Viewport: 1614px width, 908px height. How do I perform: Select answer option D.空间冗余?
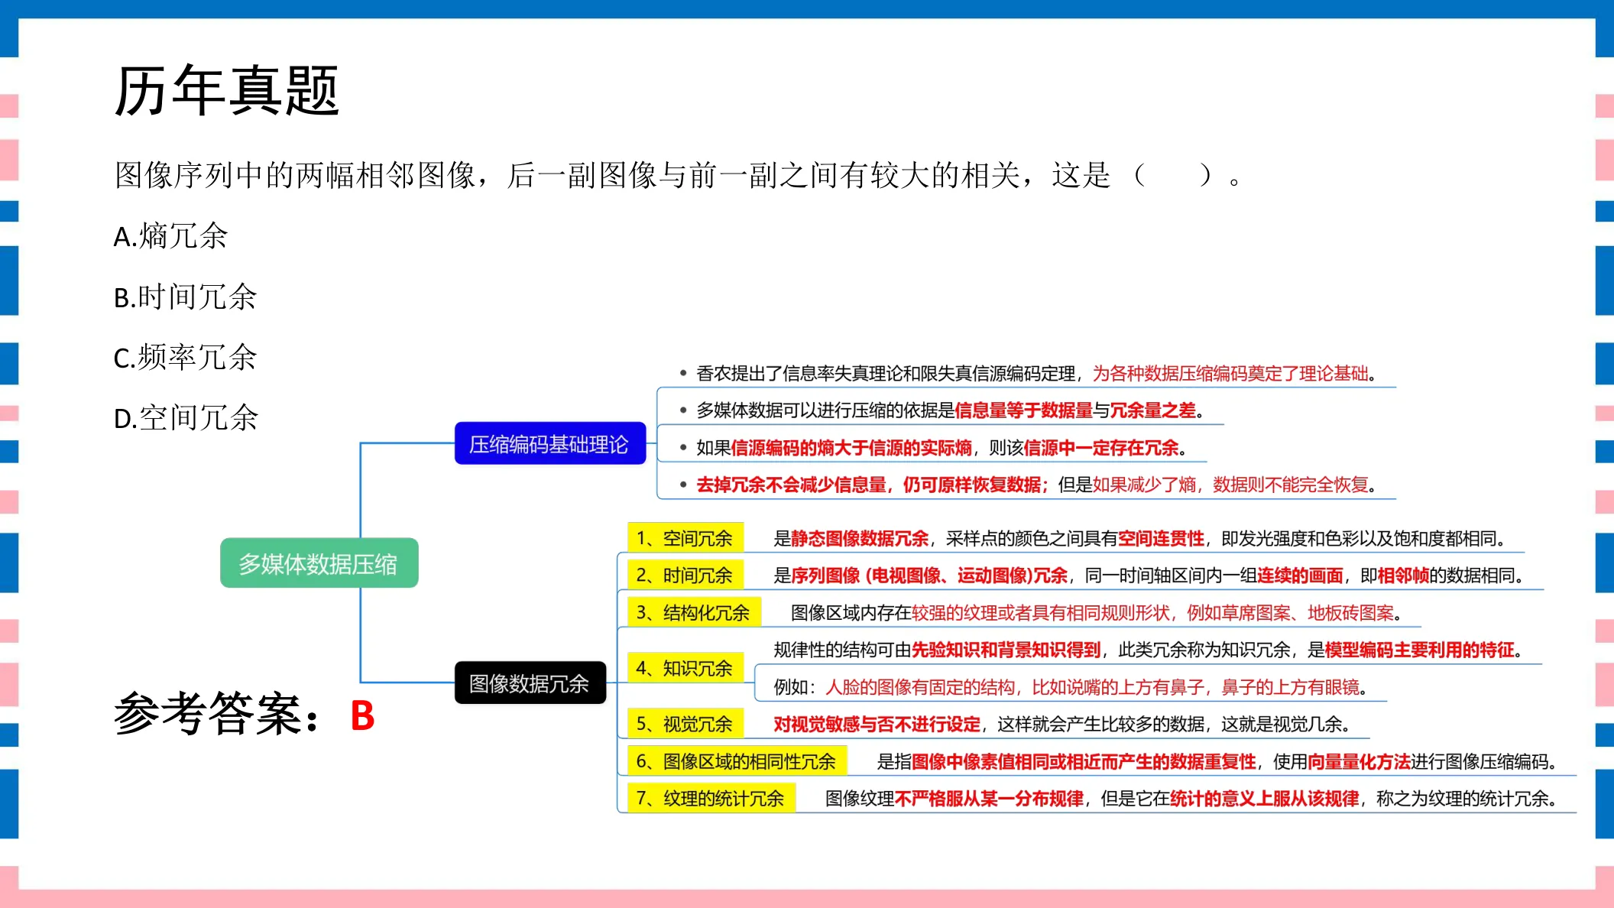[186, 418]
